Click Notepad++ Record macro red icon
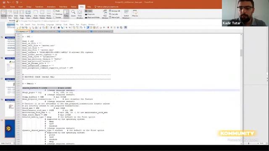The image size is (269, 151). coord(108,28)
